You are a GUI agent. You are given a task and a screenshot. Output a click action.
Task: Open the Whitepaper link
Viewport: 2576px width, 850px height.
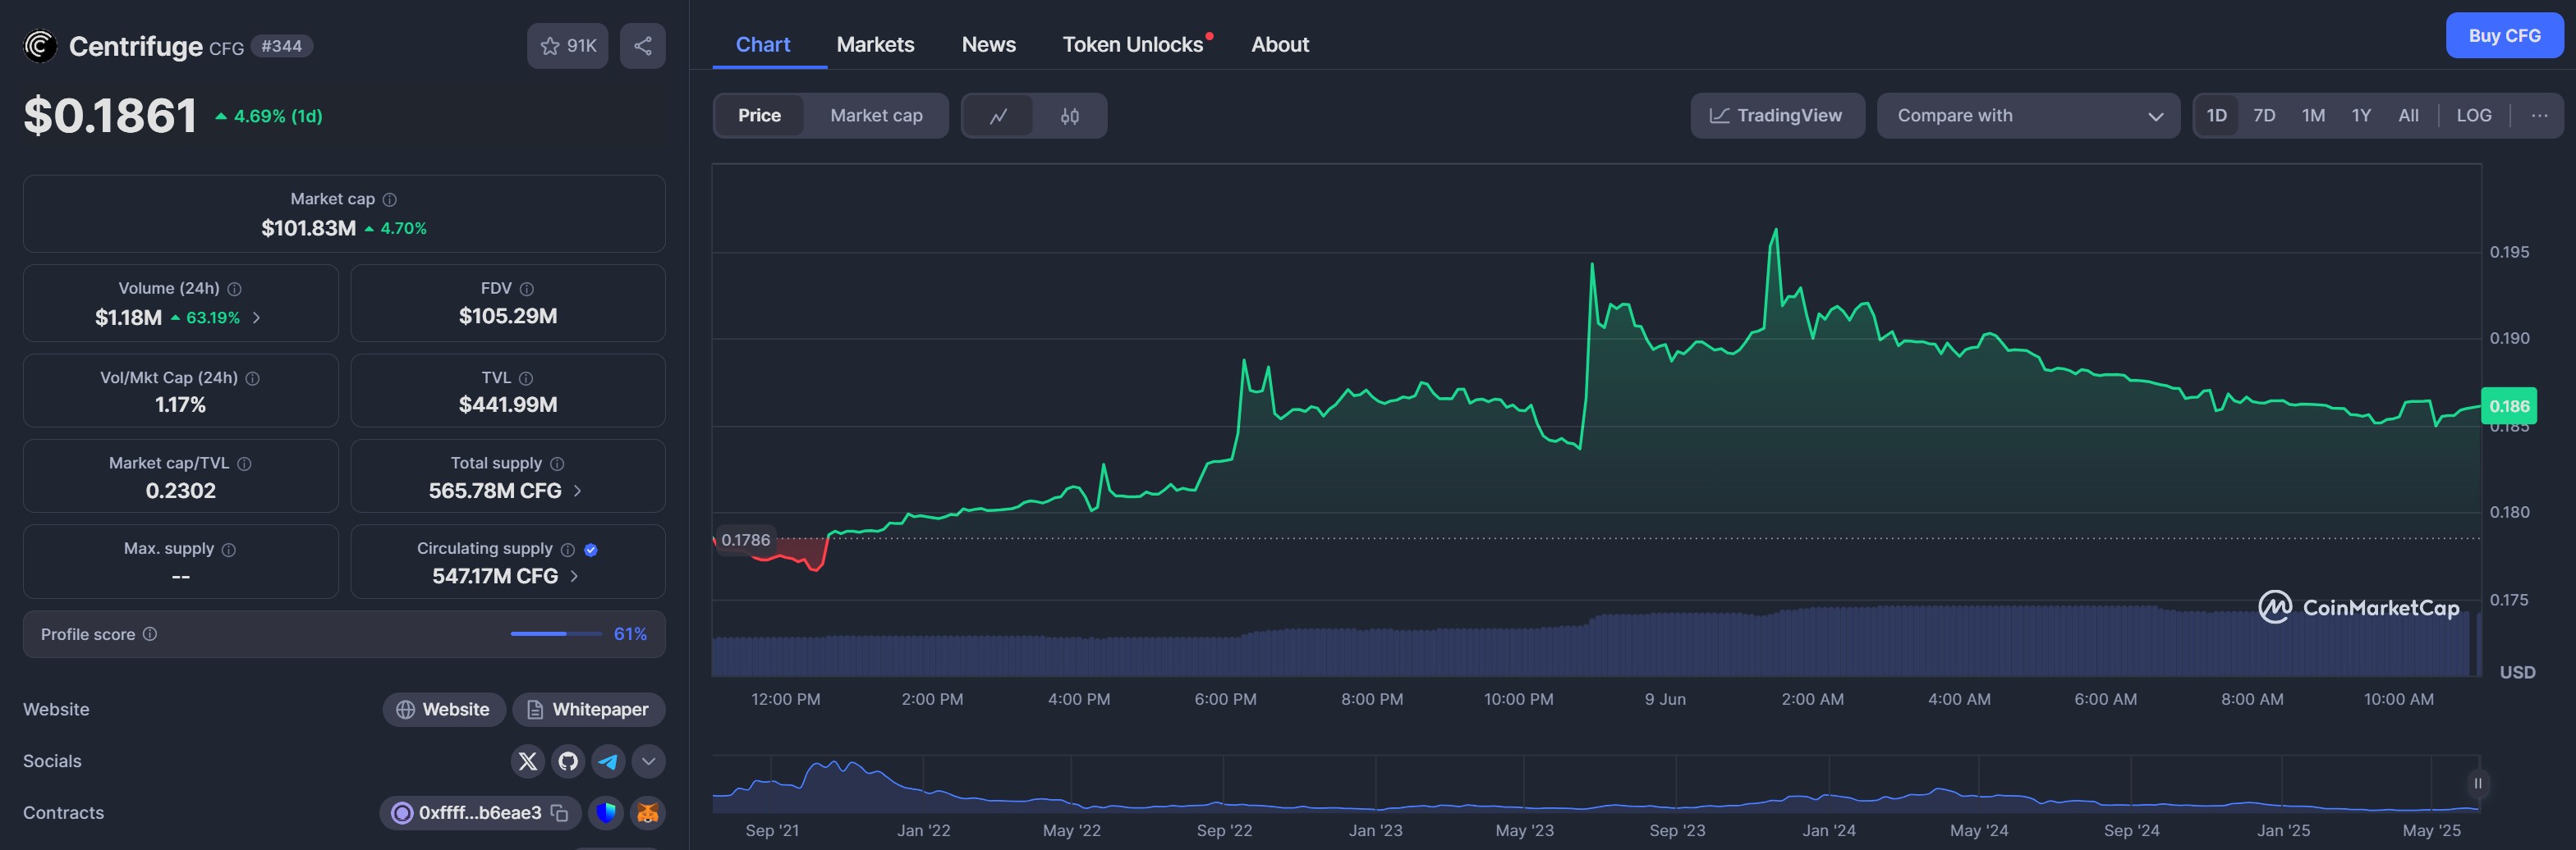tap(589, 711)
